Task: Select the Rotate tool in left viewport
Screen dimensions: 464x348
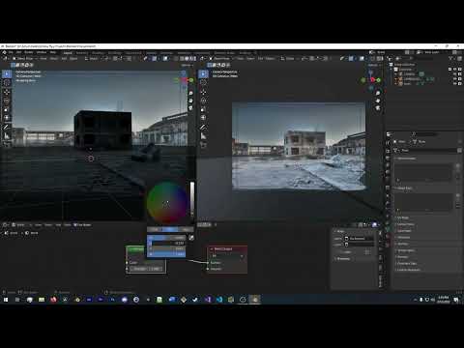Action: (x=7, y=101)
